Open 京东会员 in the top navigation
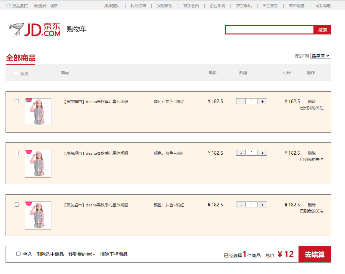The width and height of the screenshot is (345, 274). coord(191,6)
